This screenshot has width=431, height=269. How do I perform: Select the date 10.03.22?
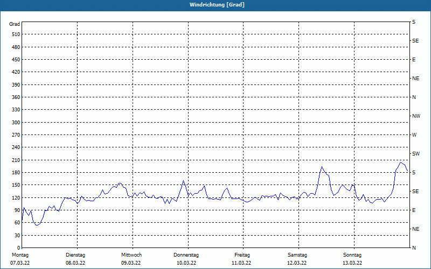coord(186,263)
